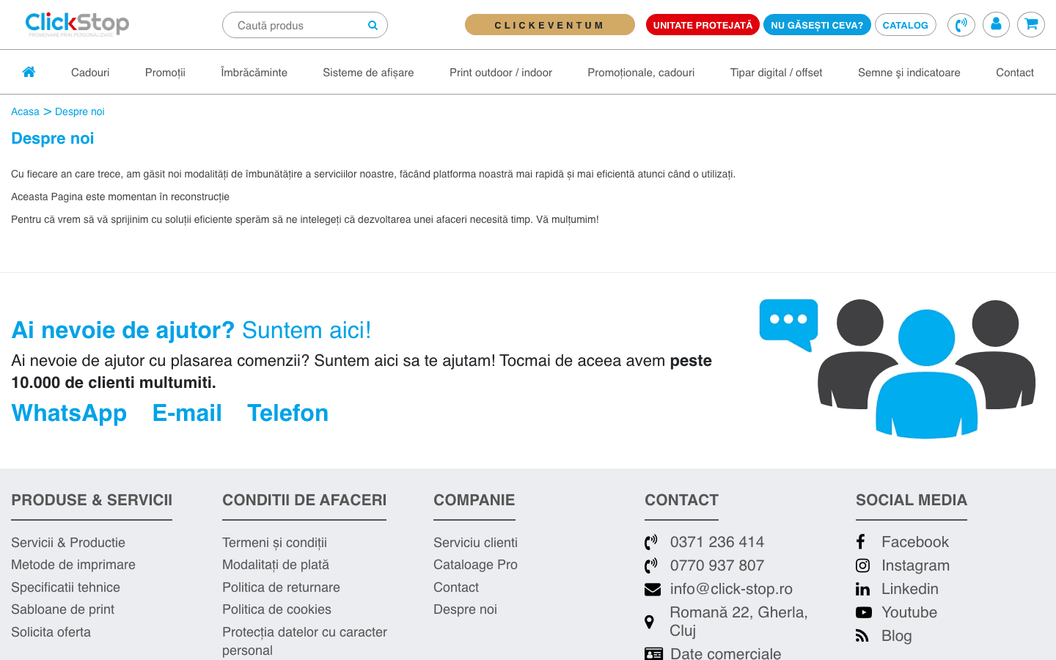1056x660 pixels.
Task: Open the Blog RSS icon
Action: (862, 636)
